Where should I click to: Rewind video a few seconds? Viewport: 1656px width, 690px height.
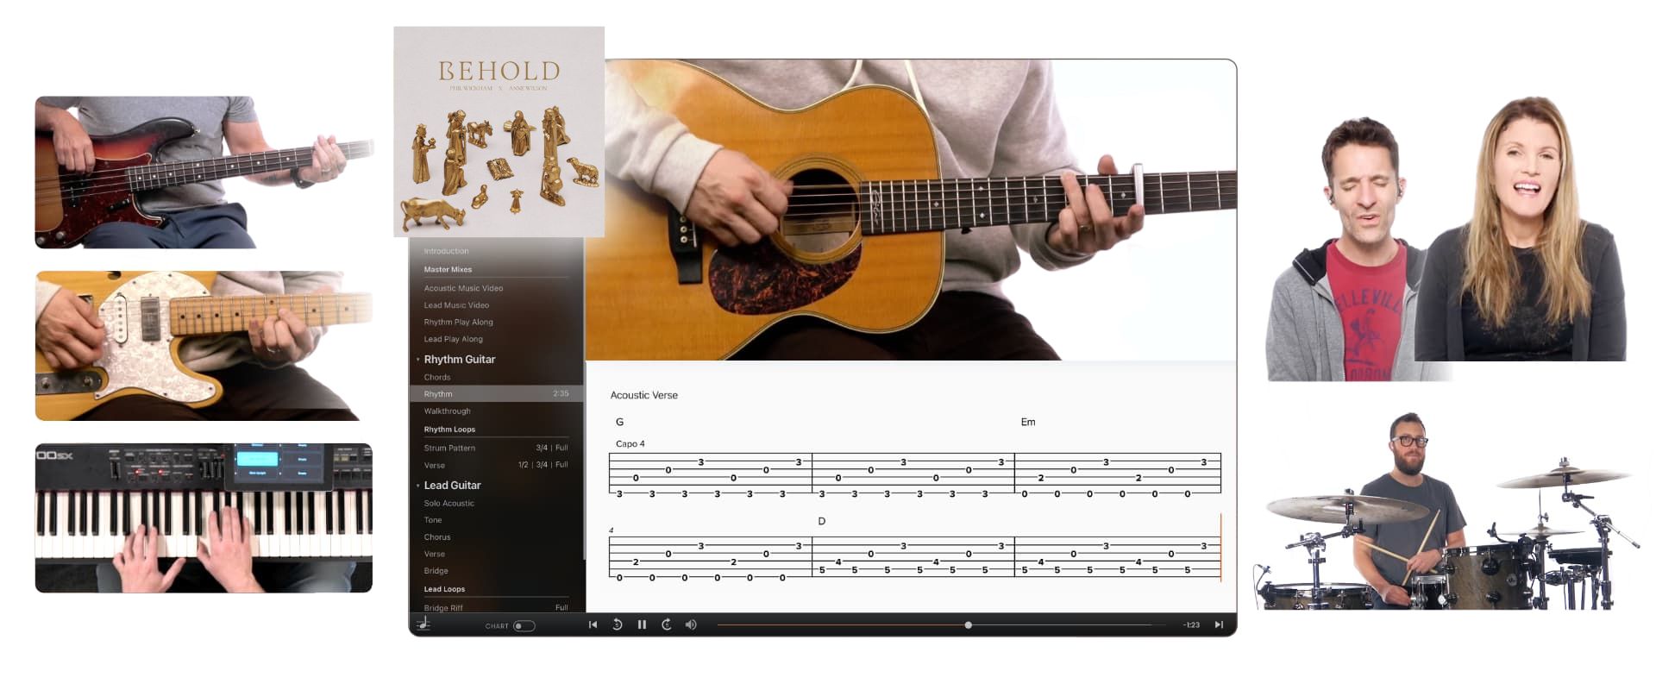click(618, 624)
